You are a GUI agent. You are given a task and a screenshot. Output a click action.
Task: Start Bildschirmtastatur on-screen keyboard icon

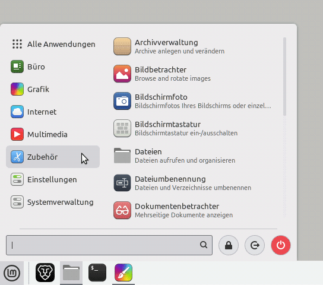pyautogui.click(x=122, y=128)
